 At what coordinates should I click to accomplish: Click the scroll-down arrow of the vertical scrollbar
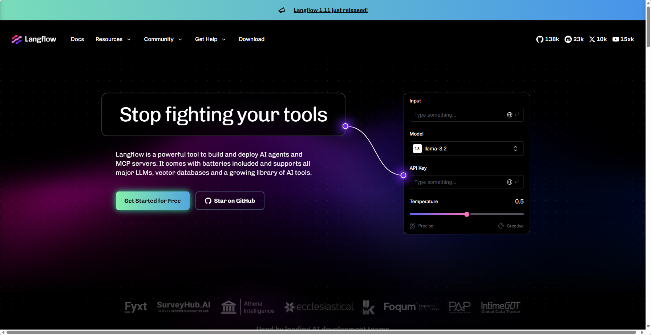pyautogui.click(x=648, y=327)
